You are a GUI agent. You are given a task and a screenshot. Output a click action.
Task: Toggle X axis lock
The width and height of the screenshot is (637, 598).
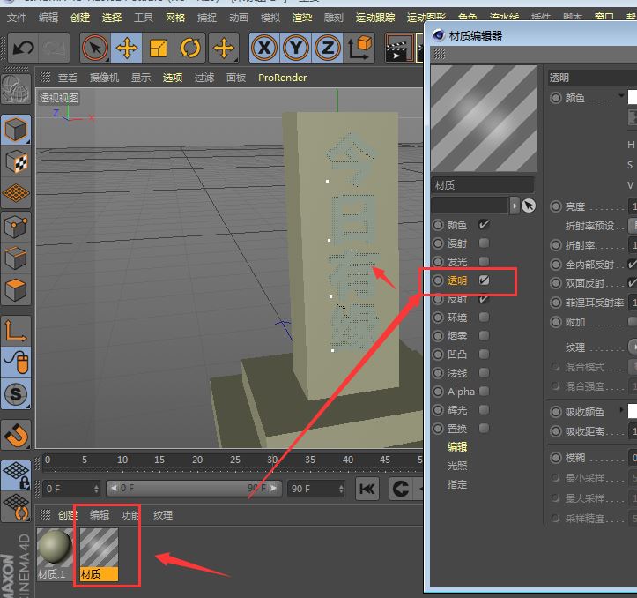tap(264, 49)
